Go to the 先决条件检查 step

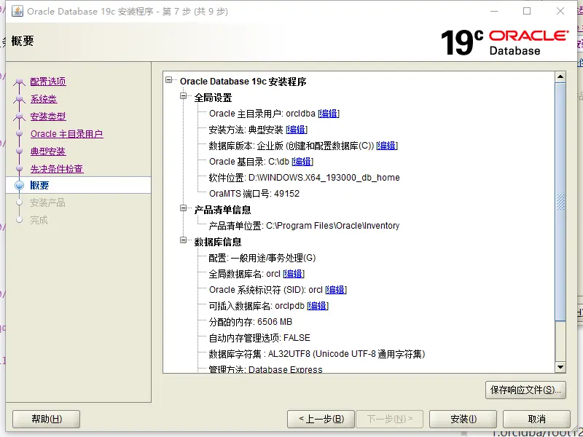pyautogui.click(x=57, y=169)
